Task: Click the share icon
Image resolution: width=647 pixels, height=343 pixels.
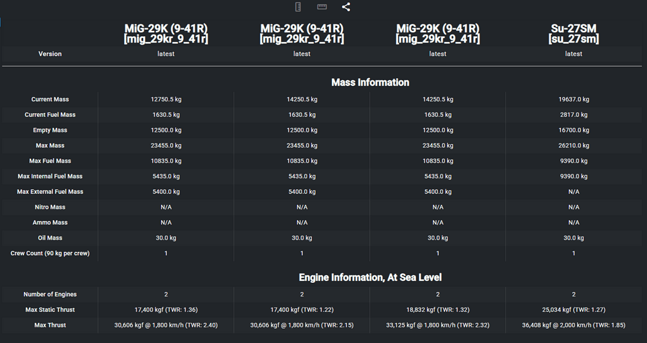Action: click(346, 6)
